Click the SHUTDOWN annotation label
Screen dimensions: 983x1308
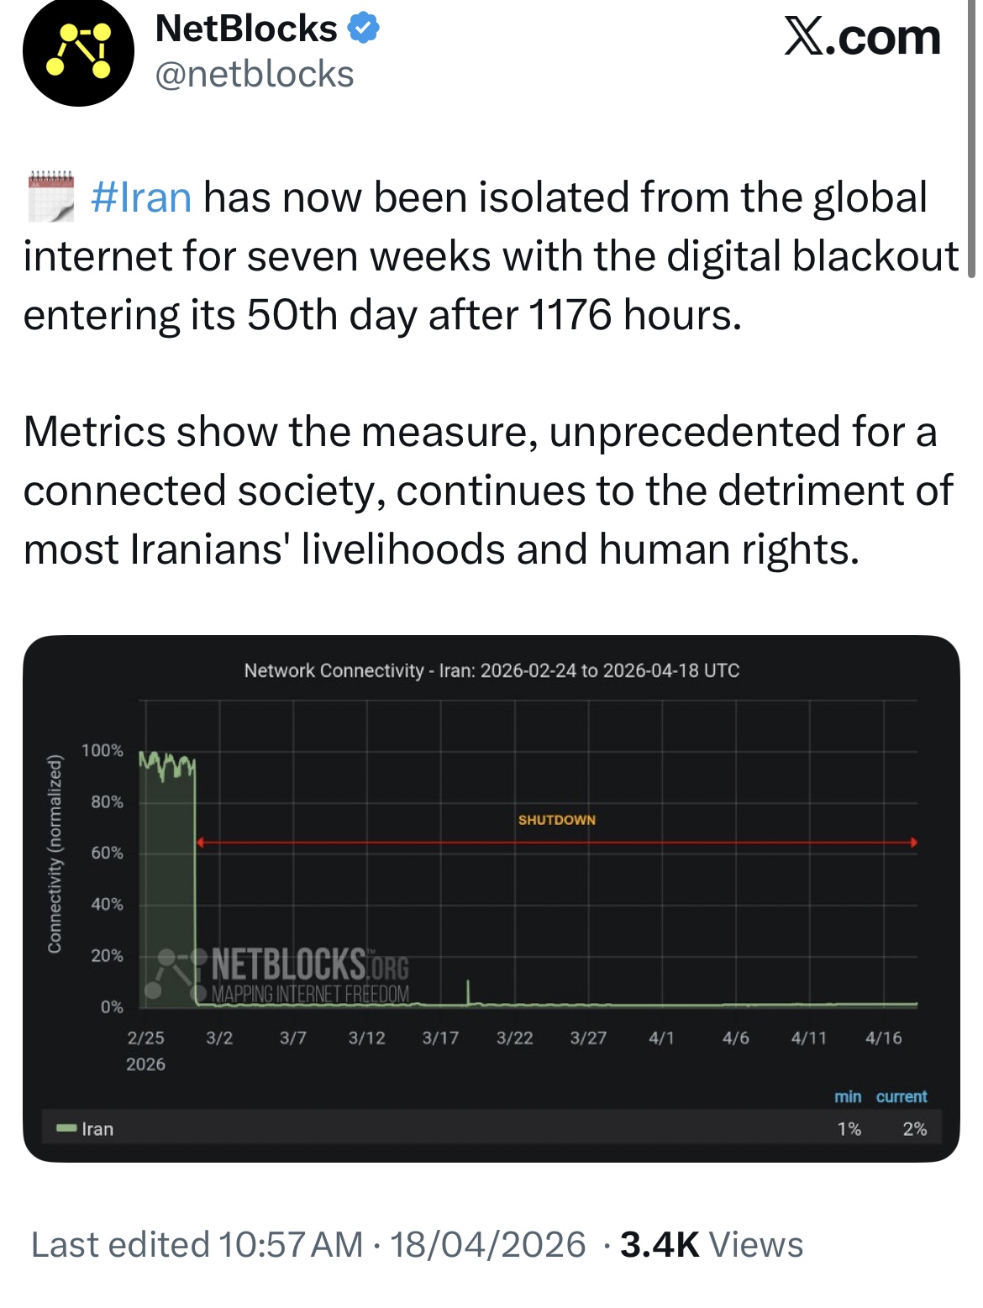click(x=556, y=820)
